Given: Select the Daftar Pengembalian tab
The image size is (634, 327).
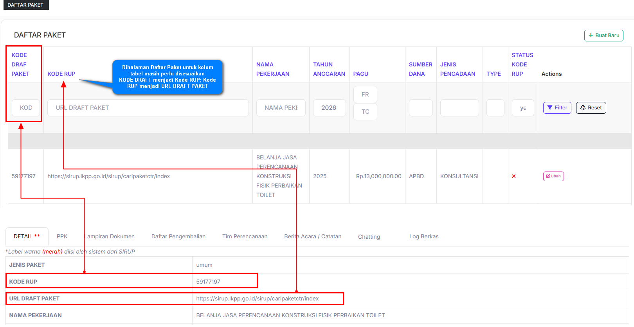Looking at the screenshot, I should [178, 236].
